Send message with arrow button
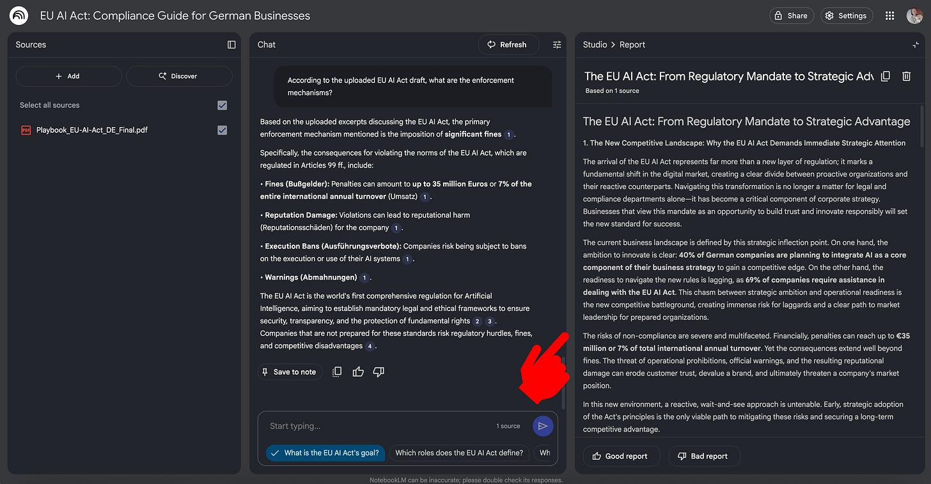The height and width of the screenshot is (484, 931). click(543, 426)
